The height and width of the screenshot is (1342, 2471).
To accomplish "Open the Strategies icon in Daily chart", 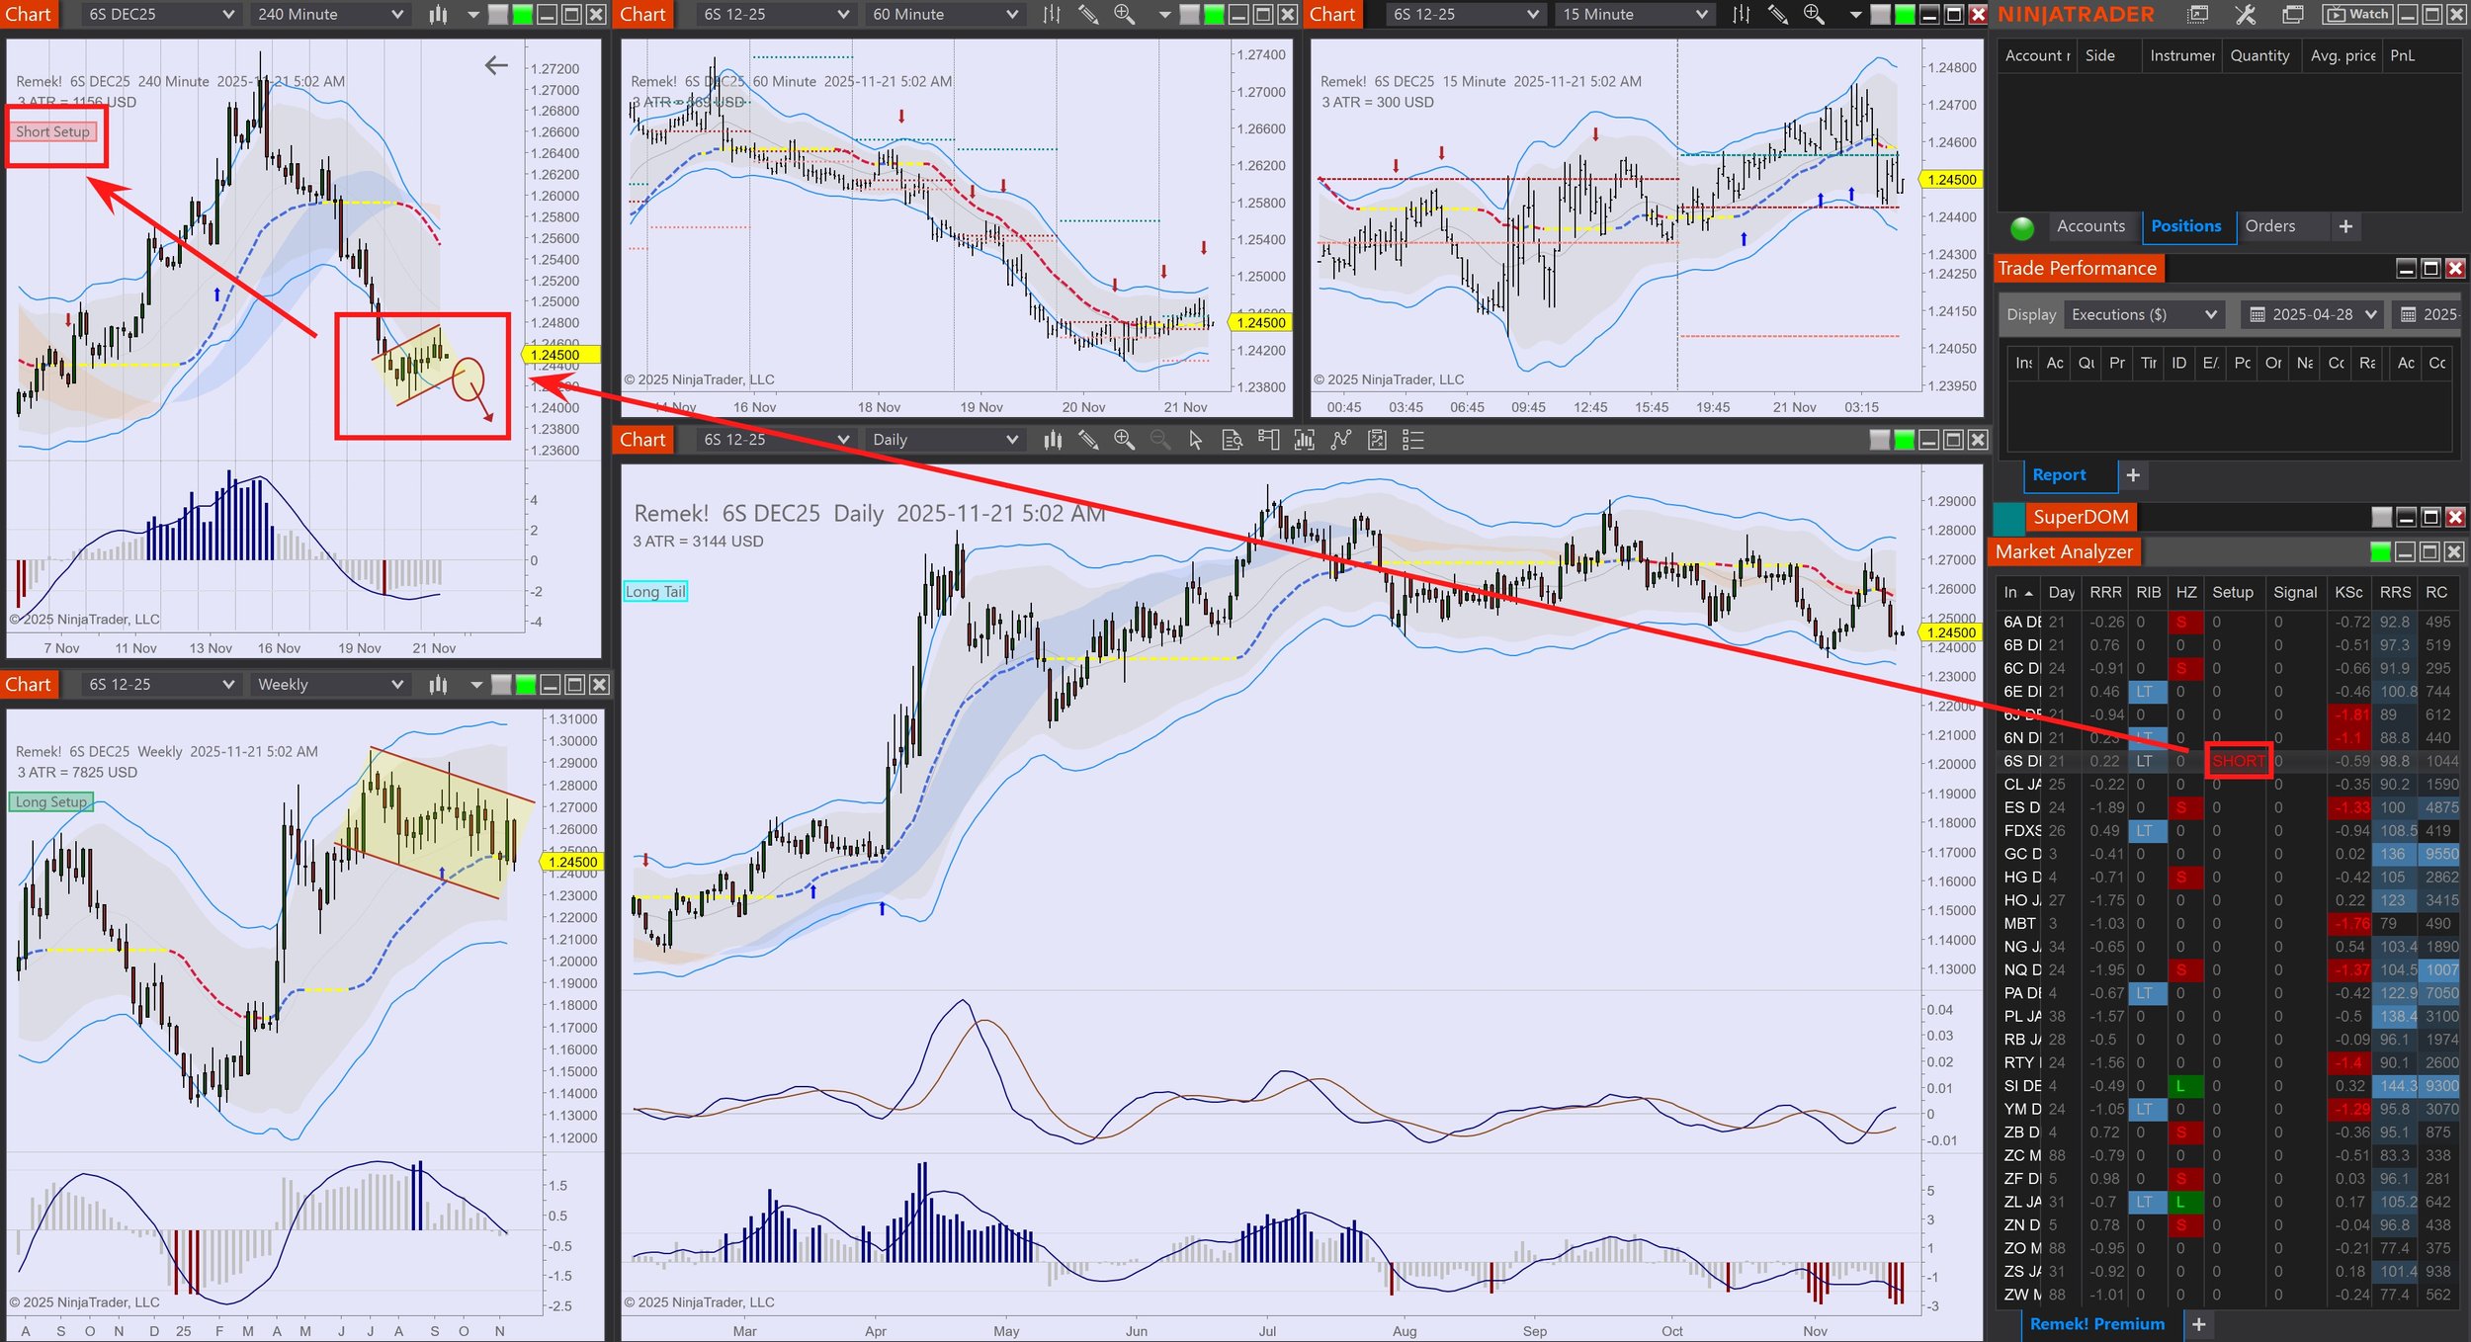I will (x=1340, y=440).
